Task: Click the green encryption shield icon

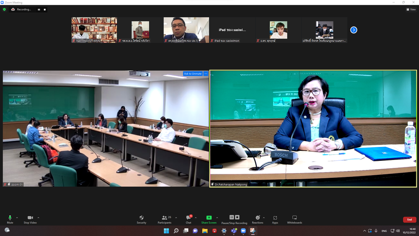Action: (x=4, y=9)
